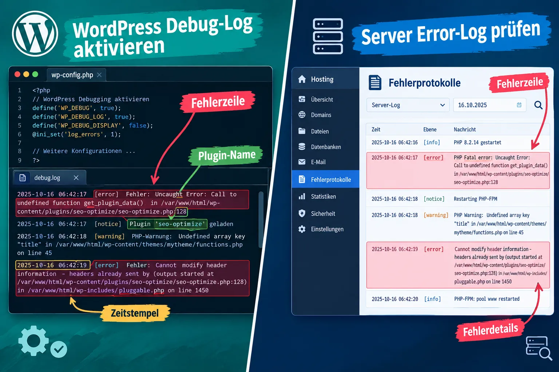Click the Zeit column header
The image size is (559, 372).
tap(376, 129)
